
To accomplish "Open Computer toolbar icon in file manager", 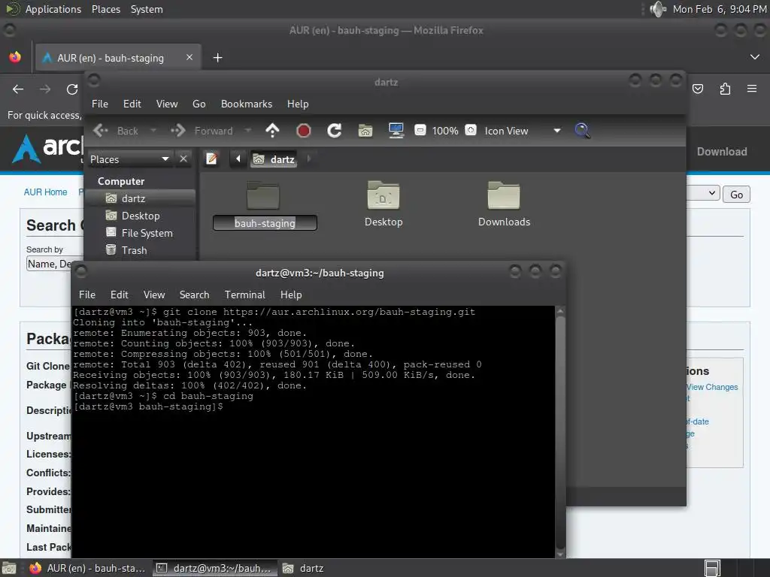I will (396, 131).
